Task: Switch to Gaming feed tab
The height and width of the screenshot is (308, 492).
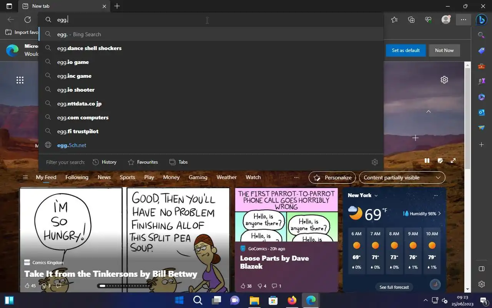Action: coord(198,177)
